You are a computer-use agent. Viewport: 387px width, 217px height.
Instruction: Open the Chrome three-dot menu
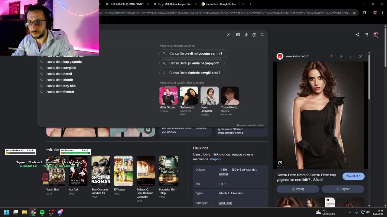382,13
